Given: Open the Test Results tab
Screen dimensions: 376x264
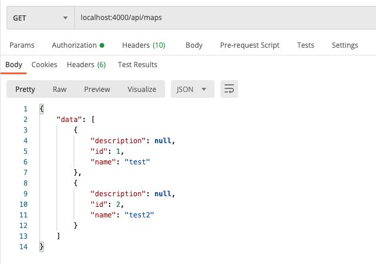Looking at the screenshot, I should click(x=137, y=65).
